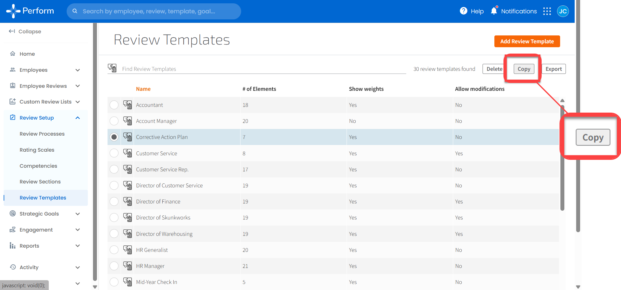621x290 pixels.
Task: Select the Customer Service radio button
Action: (x=114, y=153)
